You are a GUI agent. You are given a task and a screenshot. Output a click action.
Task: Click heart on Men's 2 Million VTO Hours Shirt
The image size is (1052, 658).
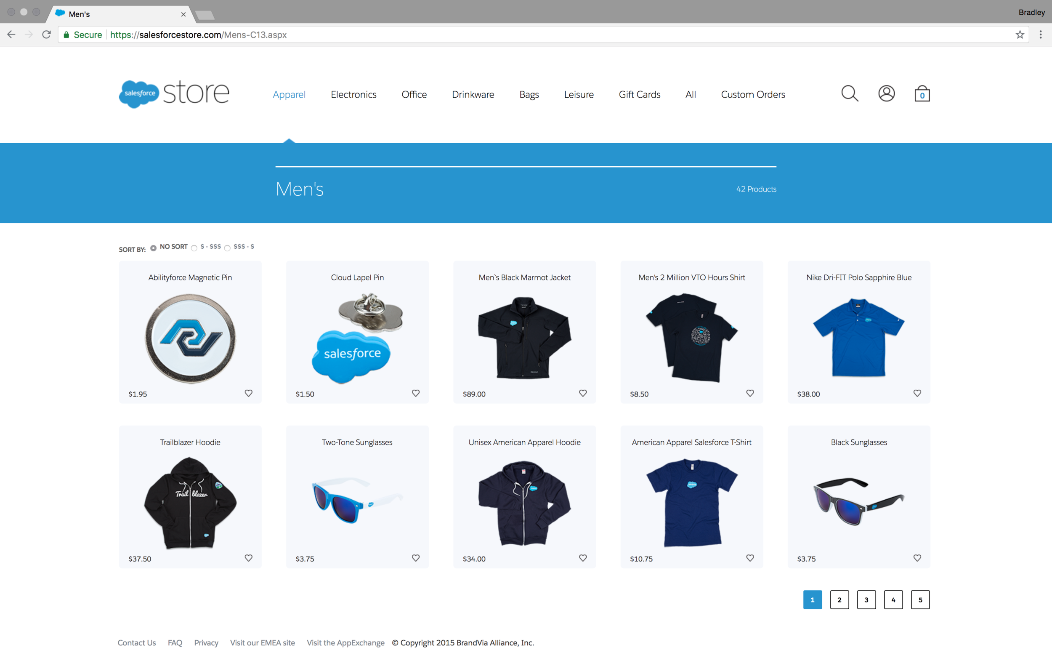(x=750, y=393)
